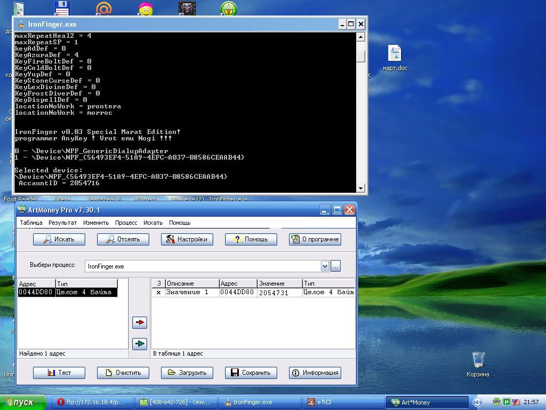Switch to Opera ftp taskbar button

pos(93,403)
